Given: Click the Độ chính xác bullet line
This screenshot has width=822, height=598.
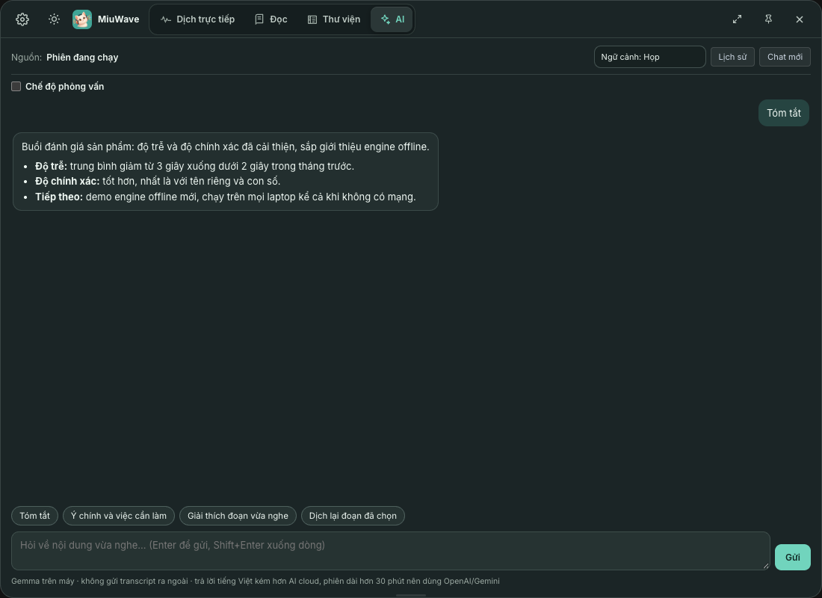Looking at the screenshot, I should 158,182.
